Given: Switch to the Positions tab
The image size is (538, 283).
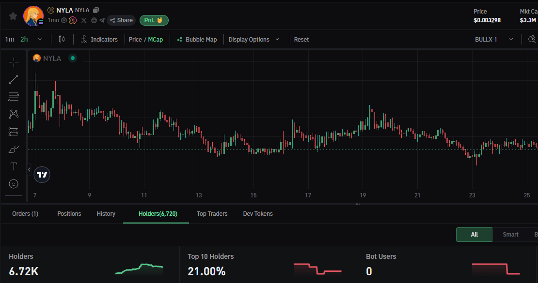Looking at the screenshot, I should [69, 214].
